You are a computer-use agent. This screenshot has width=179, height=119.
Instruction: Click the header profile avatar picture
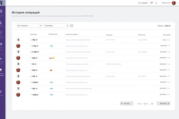tap(174, 3)
